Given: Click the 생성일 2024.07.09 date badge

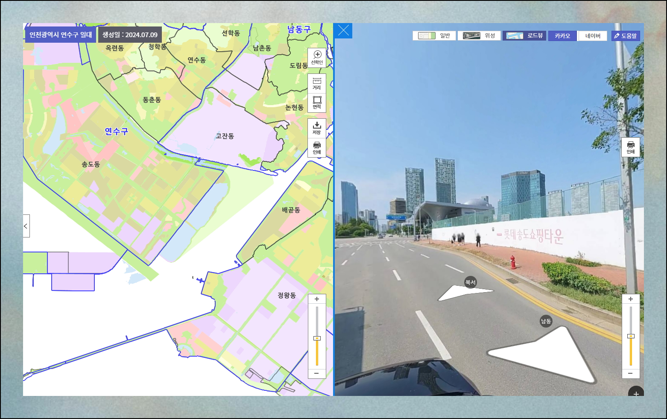Looking at the screenshot, I should pyautogui.click(x=130, y=35).
